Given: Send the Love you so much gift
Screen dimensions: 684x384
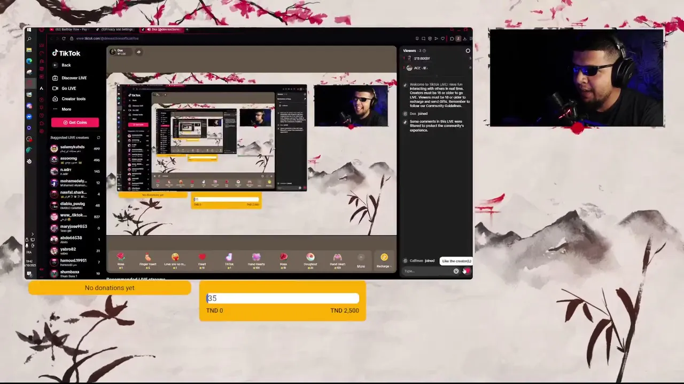Looking at the screenshot, I should point(175,260).
